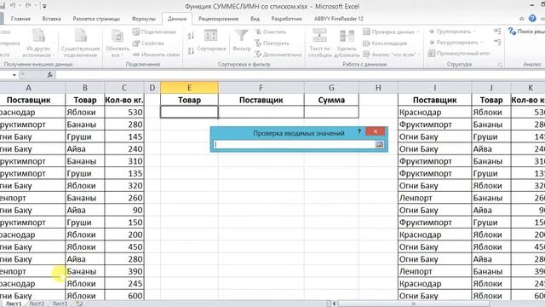
Task: Click the dialog's range input field
Action: 295,144
